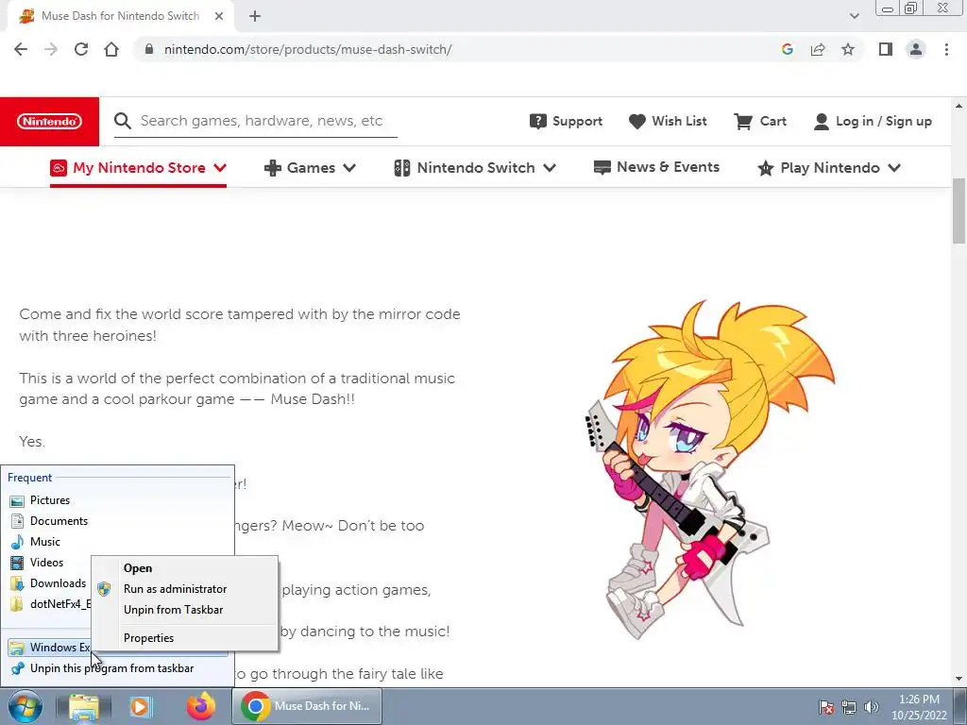Image resolution: width=967 pixels, height=725 pixels.
Task: Close the Muse Dash browser tab
Action: (x=219, y=16)
